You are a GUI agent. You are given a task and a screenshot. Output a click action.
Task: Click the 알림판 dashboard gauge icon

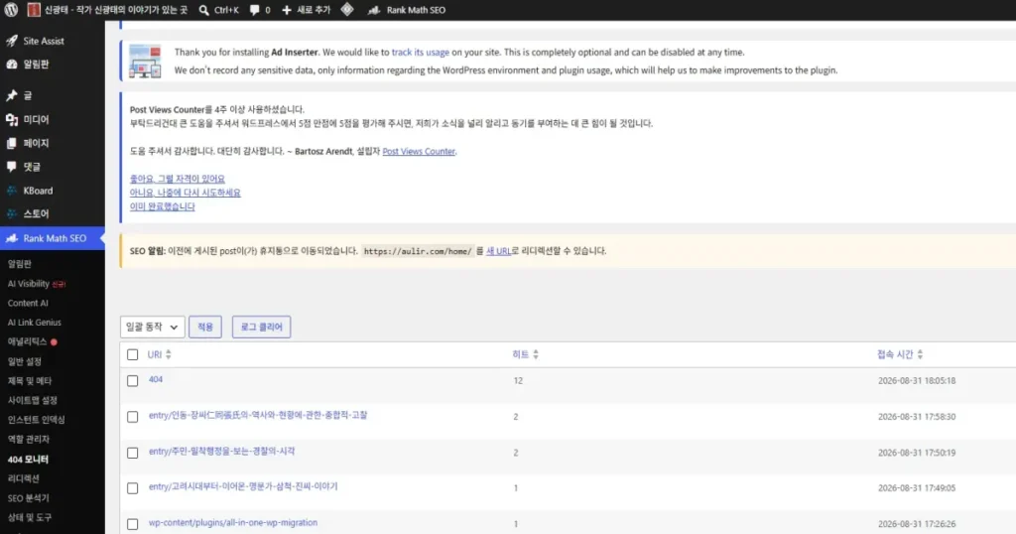[12, 65]
